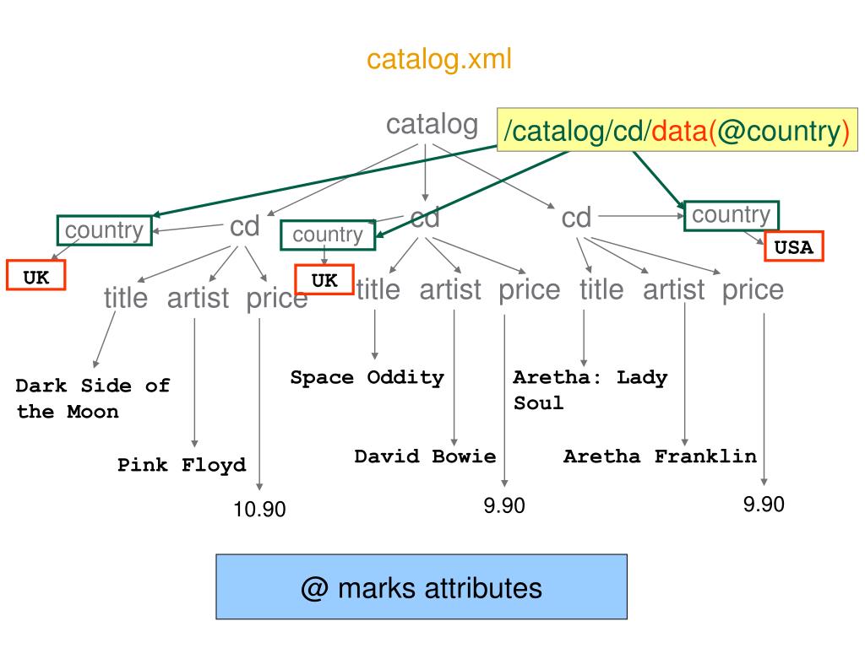
Task: Select the USA attribute value box
Action: pyautogui.click(x=794, y=246)
